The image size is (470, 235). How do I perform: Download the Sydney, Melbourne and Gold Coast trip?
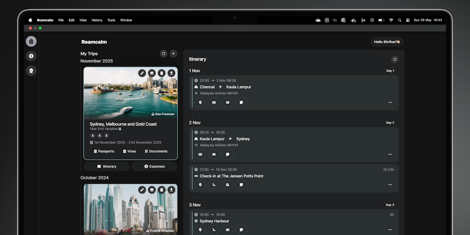coord(171,73)
